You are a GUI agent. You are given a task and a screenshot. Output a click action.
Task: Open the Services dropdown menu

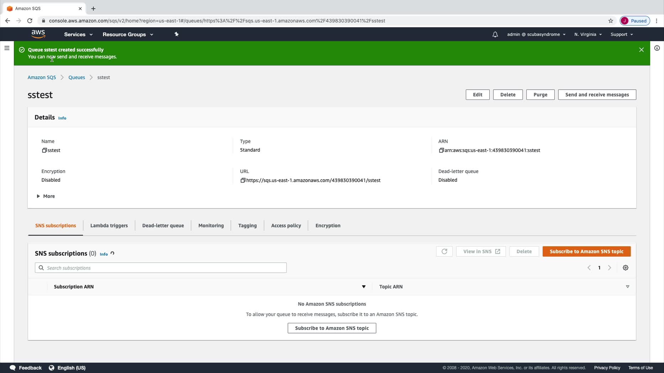tap(78, 34)
